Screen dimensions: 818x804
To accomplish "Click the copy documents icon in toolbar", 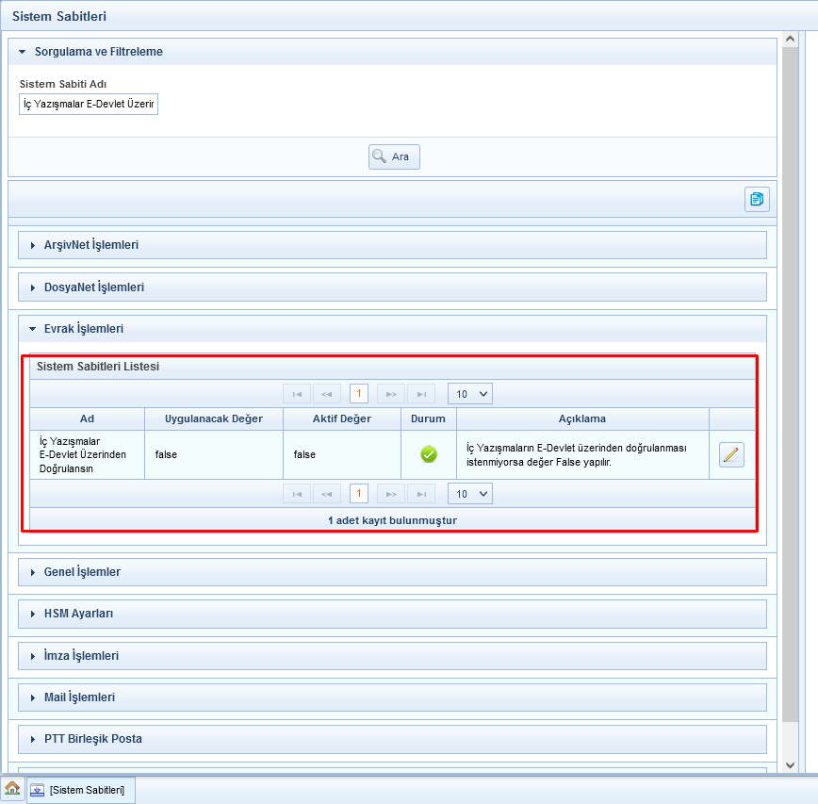I will click(757, 199).
